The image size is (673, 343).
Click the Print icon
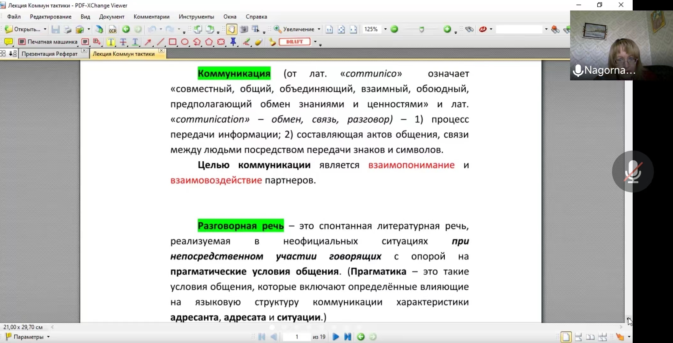click(67, 30)
